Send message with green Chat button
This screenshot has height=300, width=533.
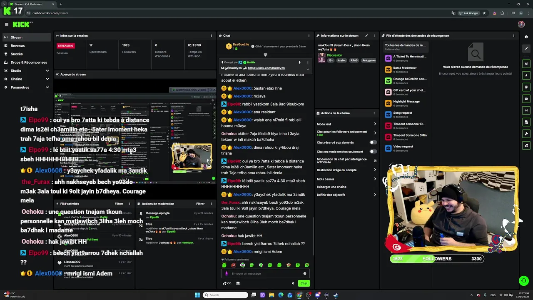click(304, 283)
